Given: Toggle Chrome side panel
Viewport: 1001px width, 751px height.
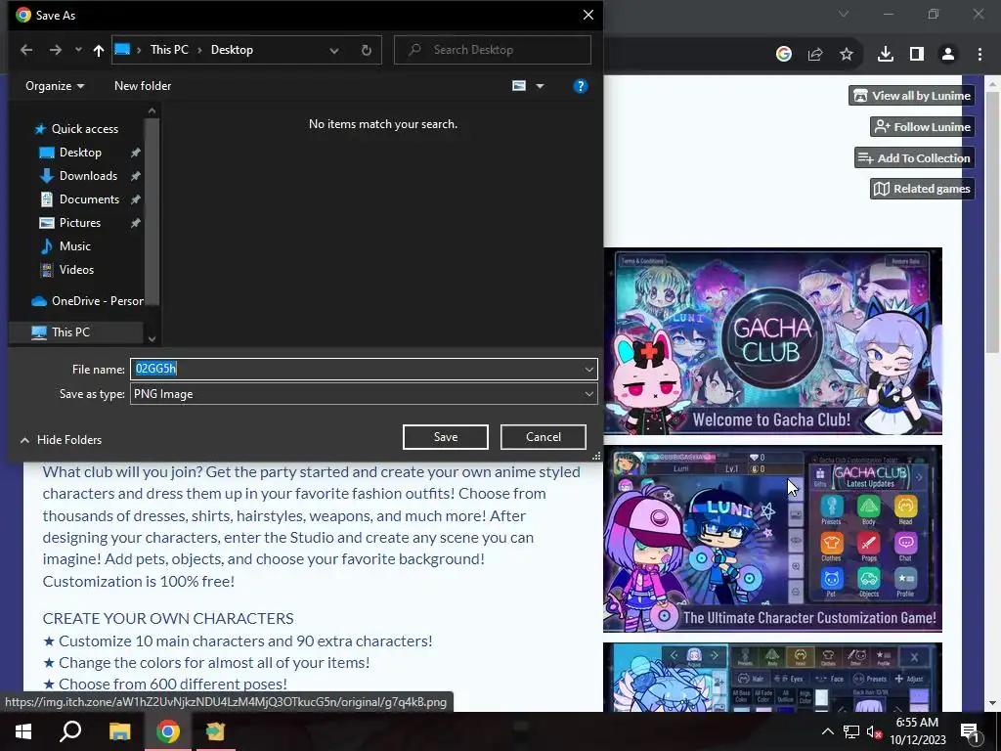Looking at the screenshot, I should tap(917, 55).
